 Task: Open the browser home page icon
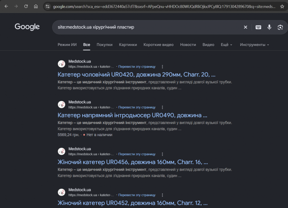pyautogui.click(x=36, y=6)
